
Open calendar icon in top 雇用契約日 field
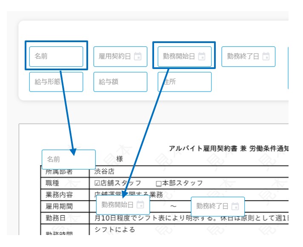coord(138,56)
